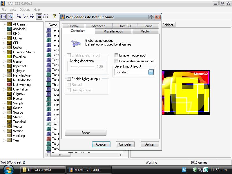Toggle the Reload checkbox
This screenshot has width=232, height=174.
[x=69, y=84]
